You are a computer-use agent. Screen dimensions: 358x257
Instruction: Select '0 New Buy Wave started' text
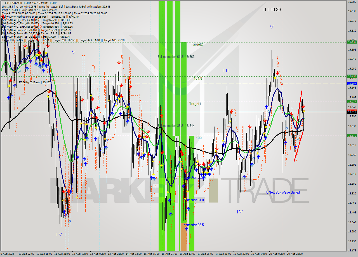[283, 192]
